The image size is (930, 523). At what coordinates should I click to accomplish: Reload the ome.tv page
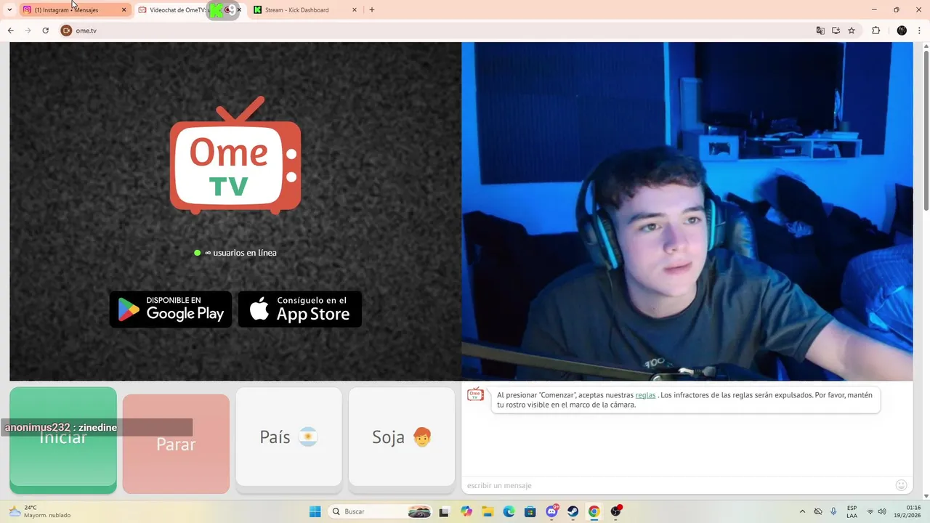click(45, 31)
